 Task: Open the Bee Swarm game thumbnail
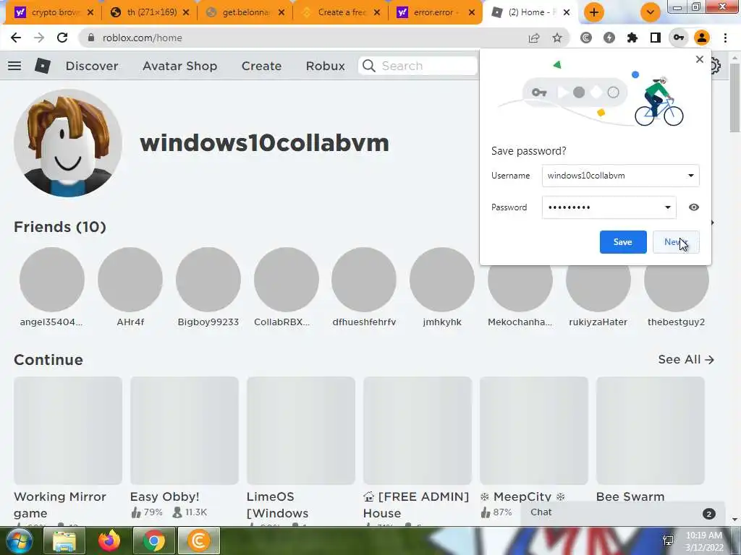tap(651, 431)
